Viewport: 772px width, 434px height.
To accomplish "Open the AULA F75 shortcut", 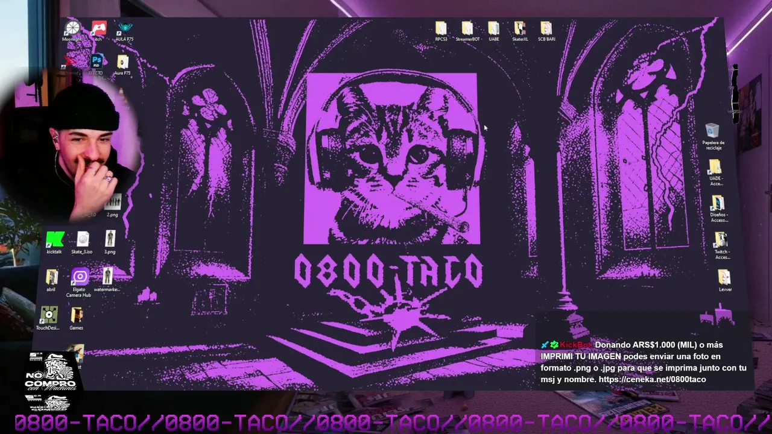I will tap(125, 30).
